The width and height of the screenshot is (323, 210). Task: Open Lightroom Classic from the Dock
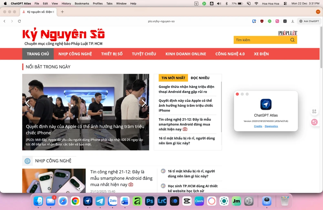click(x=162, y=201)
